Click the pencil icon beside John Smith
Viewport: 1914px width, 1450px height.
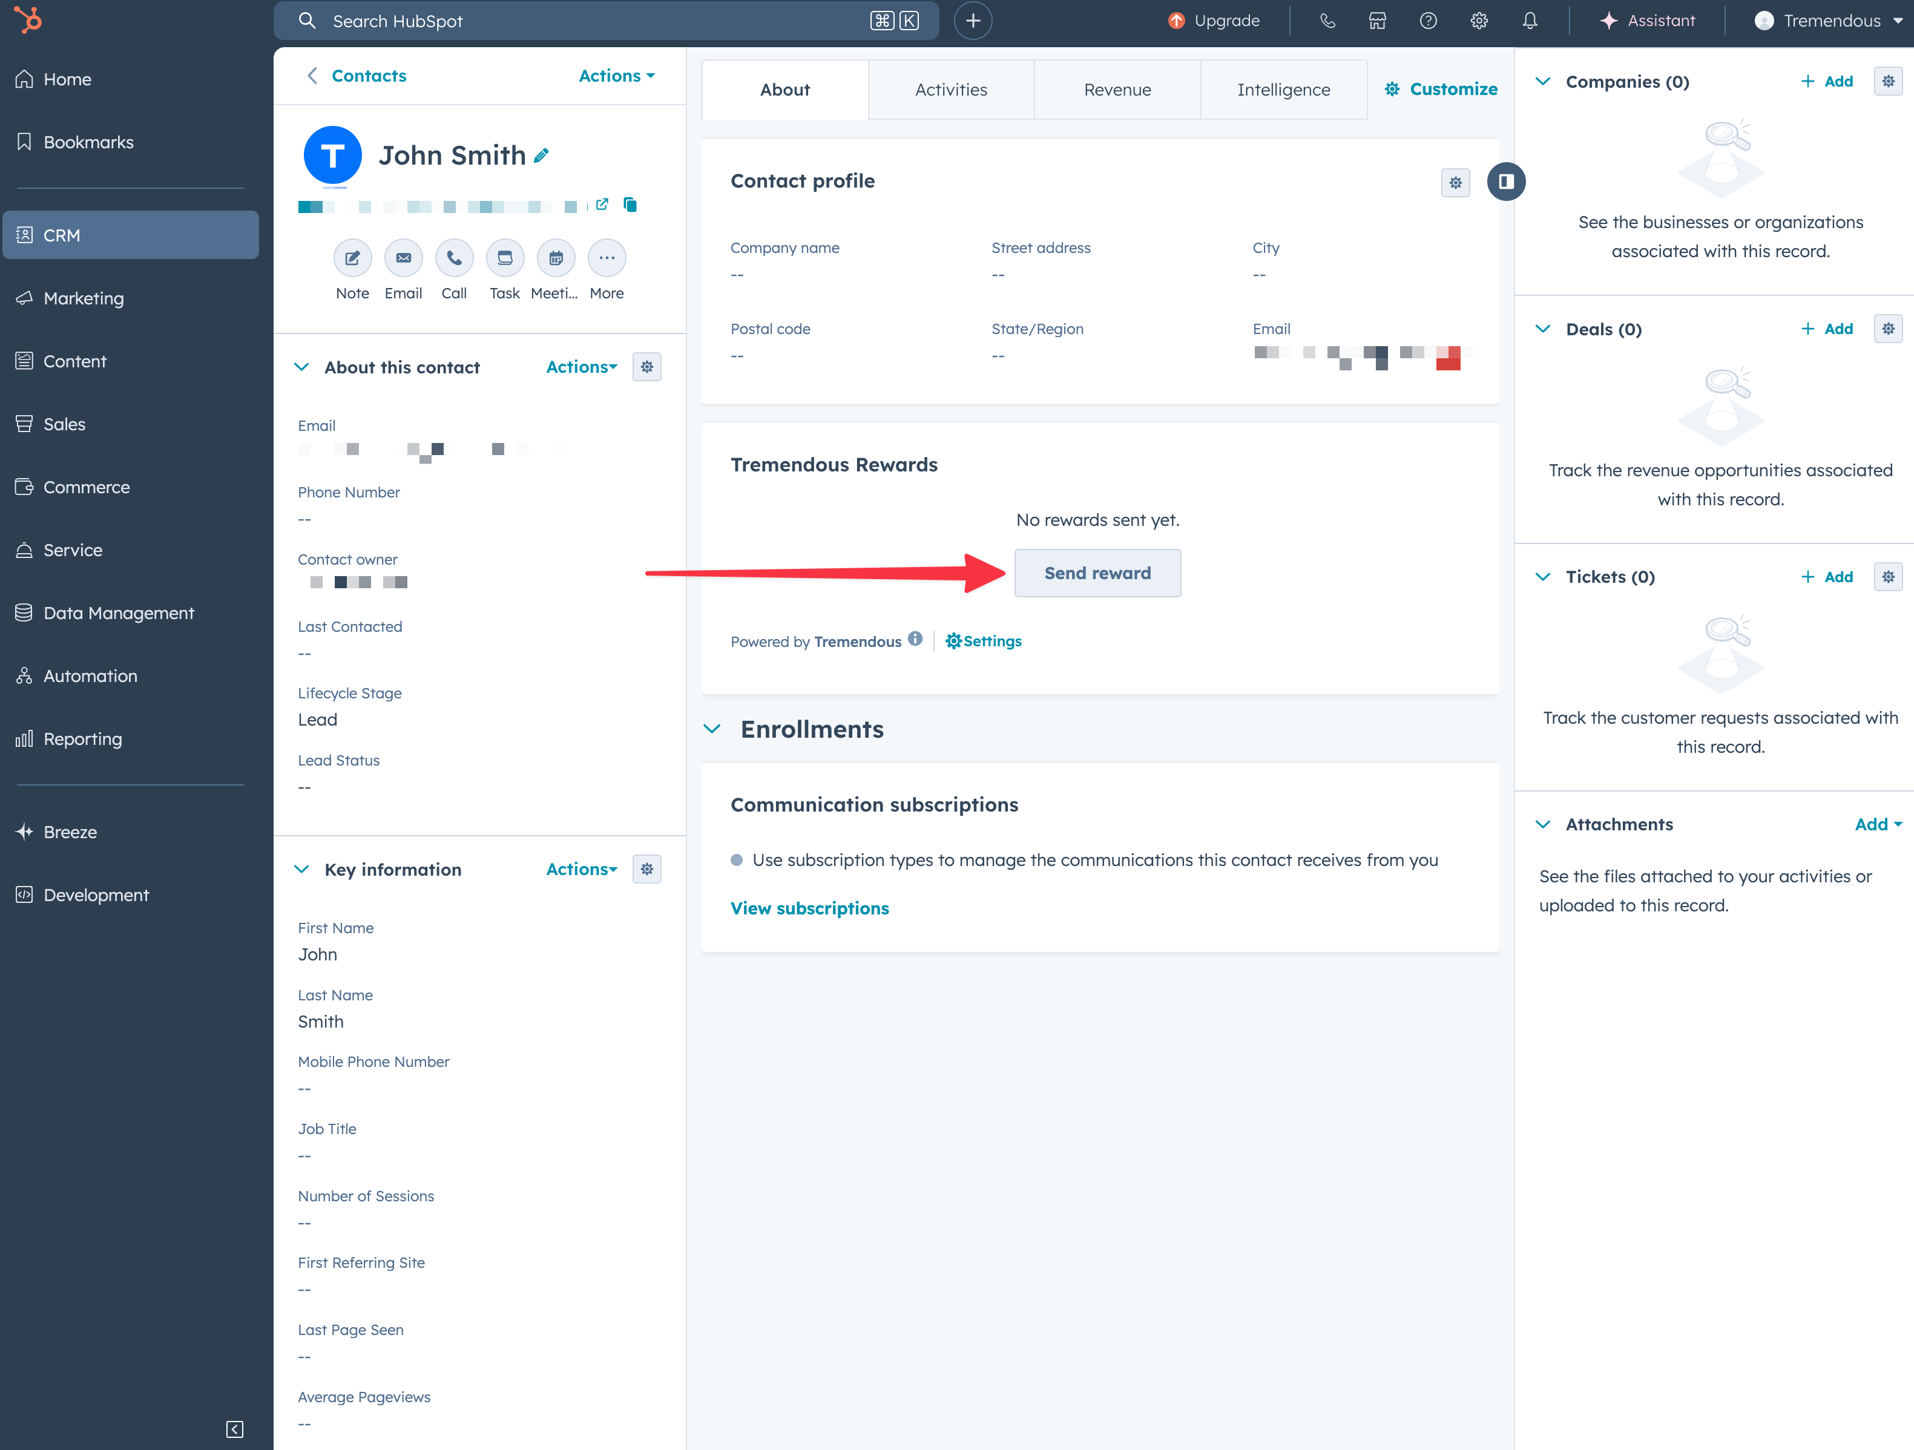pos(542,156)
